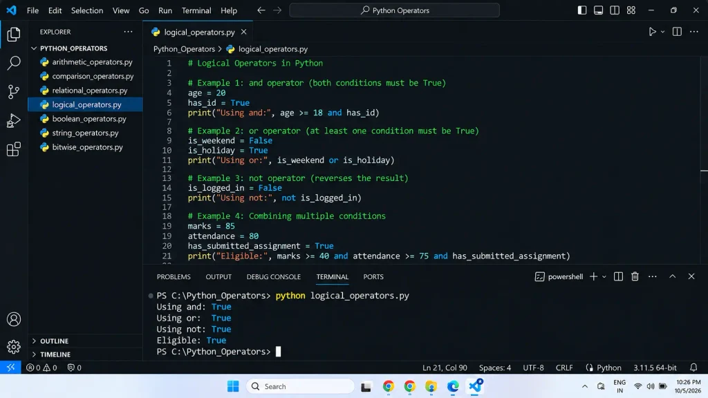Go forward with the navigation arrow
The image size is (708, 398).
pos(277,10)
